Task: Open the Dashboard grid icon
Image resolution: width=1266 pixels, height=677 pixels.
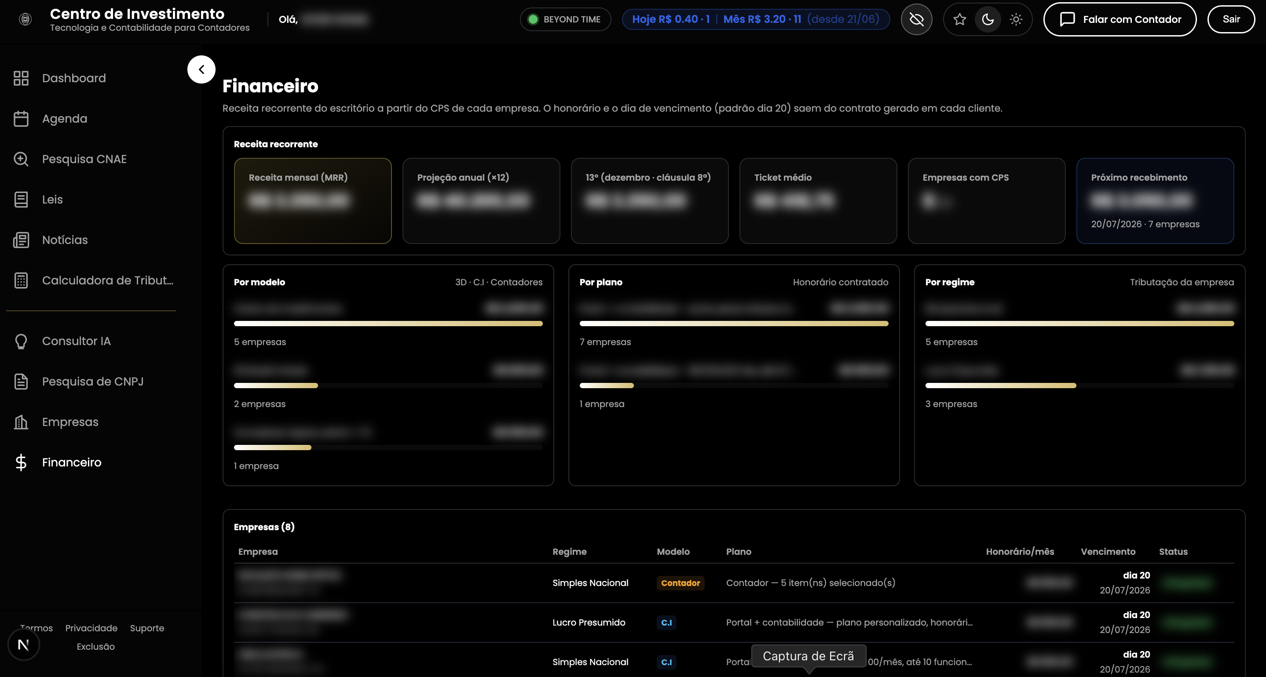Action: pos(21,78)
